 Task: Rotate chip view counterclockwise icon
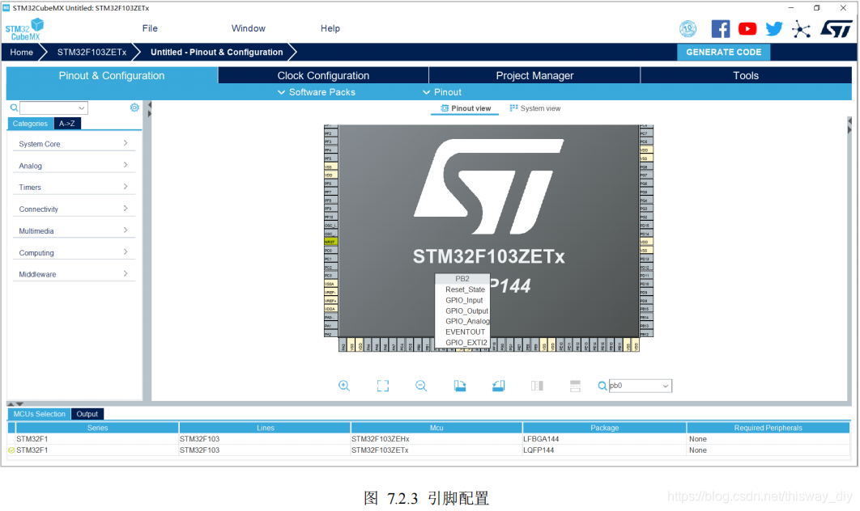coord(498,386)
